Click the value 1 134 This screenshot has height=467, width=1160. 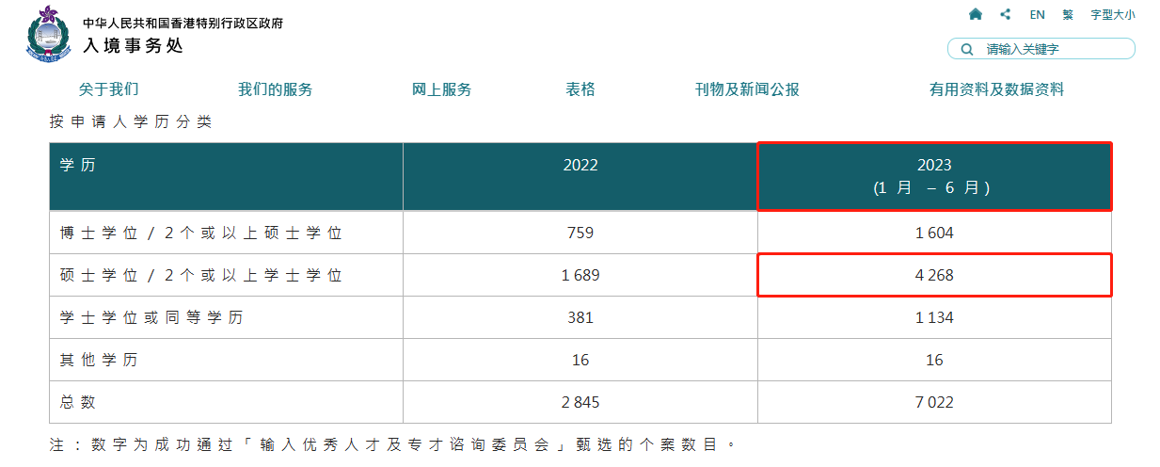point(934,318)
